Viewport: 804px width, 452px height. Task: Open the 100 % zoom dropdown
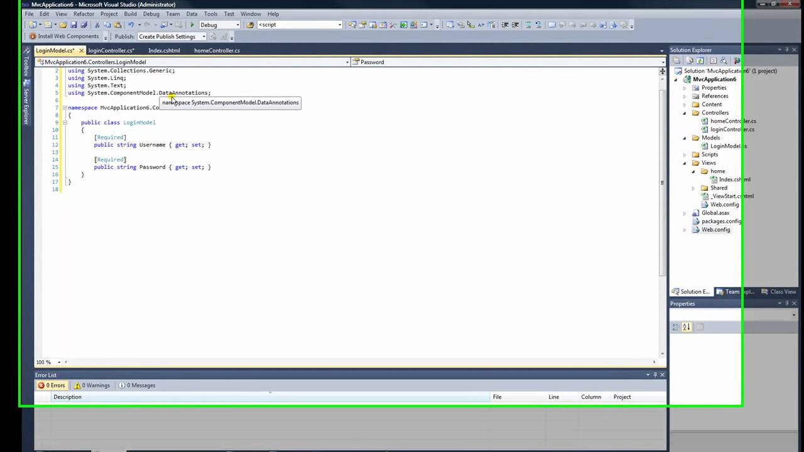point(59,362)
